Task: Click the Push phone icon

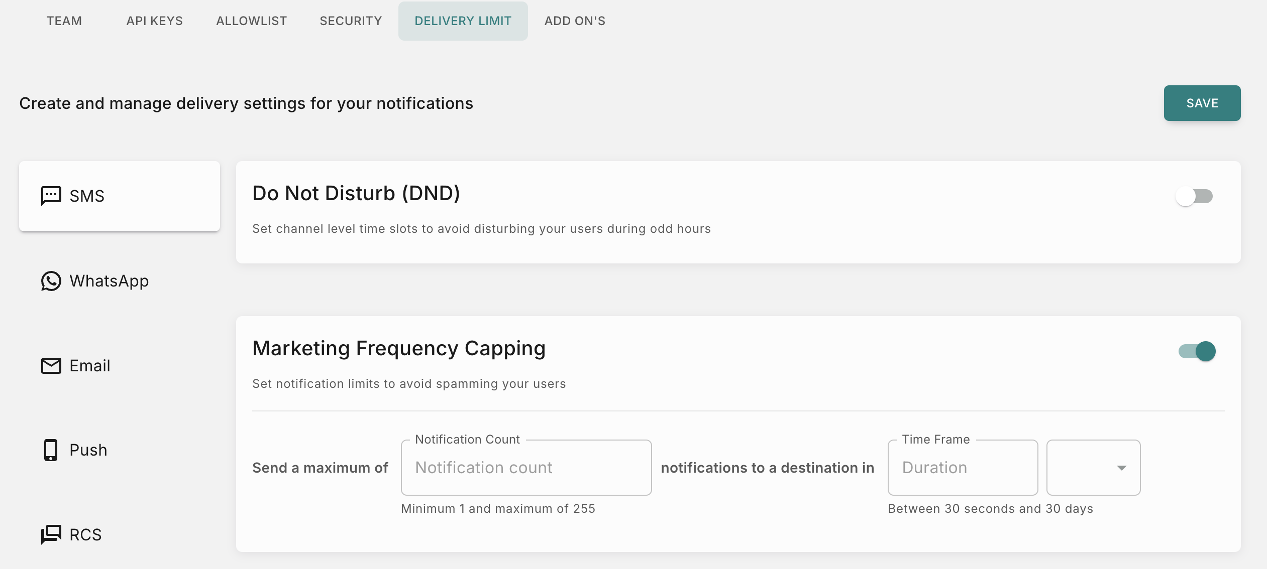Action: tap(51, 450)
